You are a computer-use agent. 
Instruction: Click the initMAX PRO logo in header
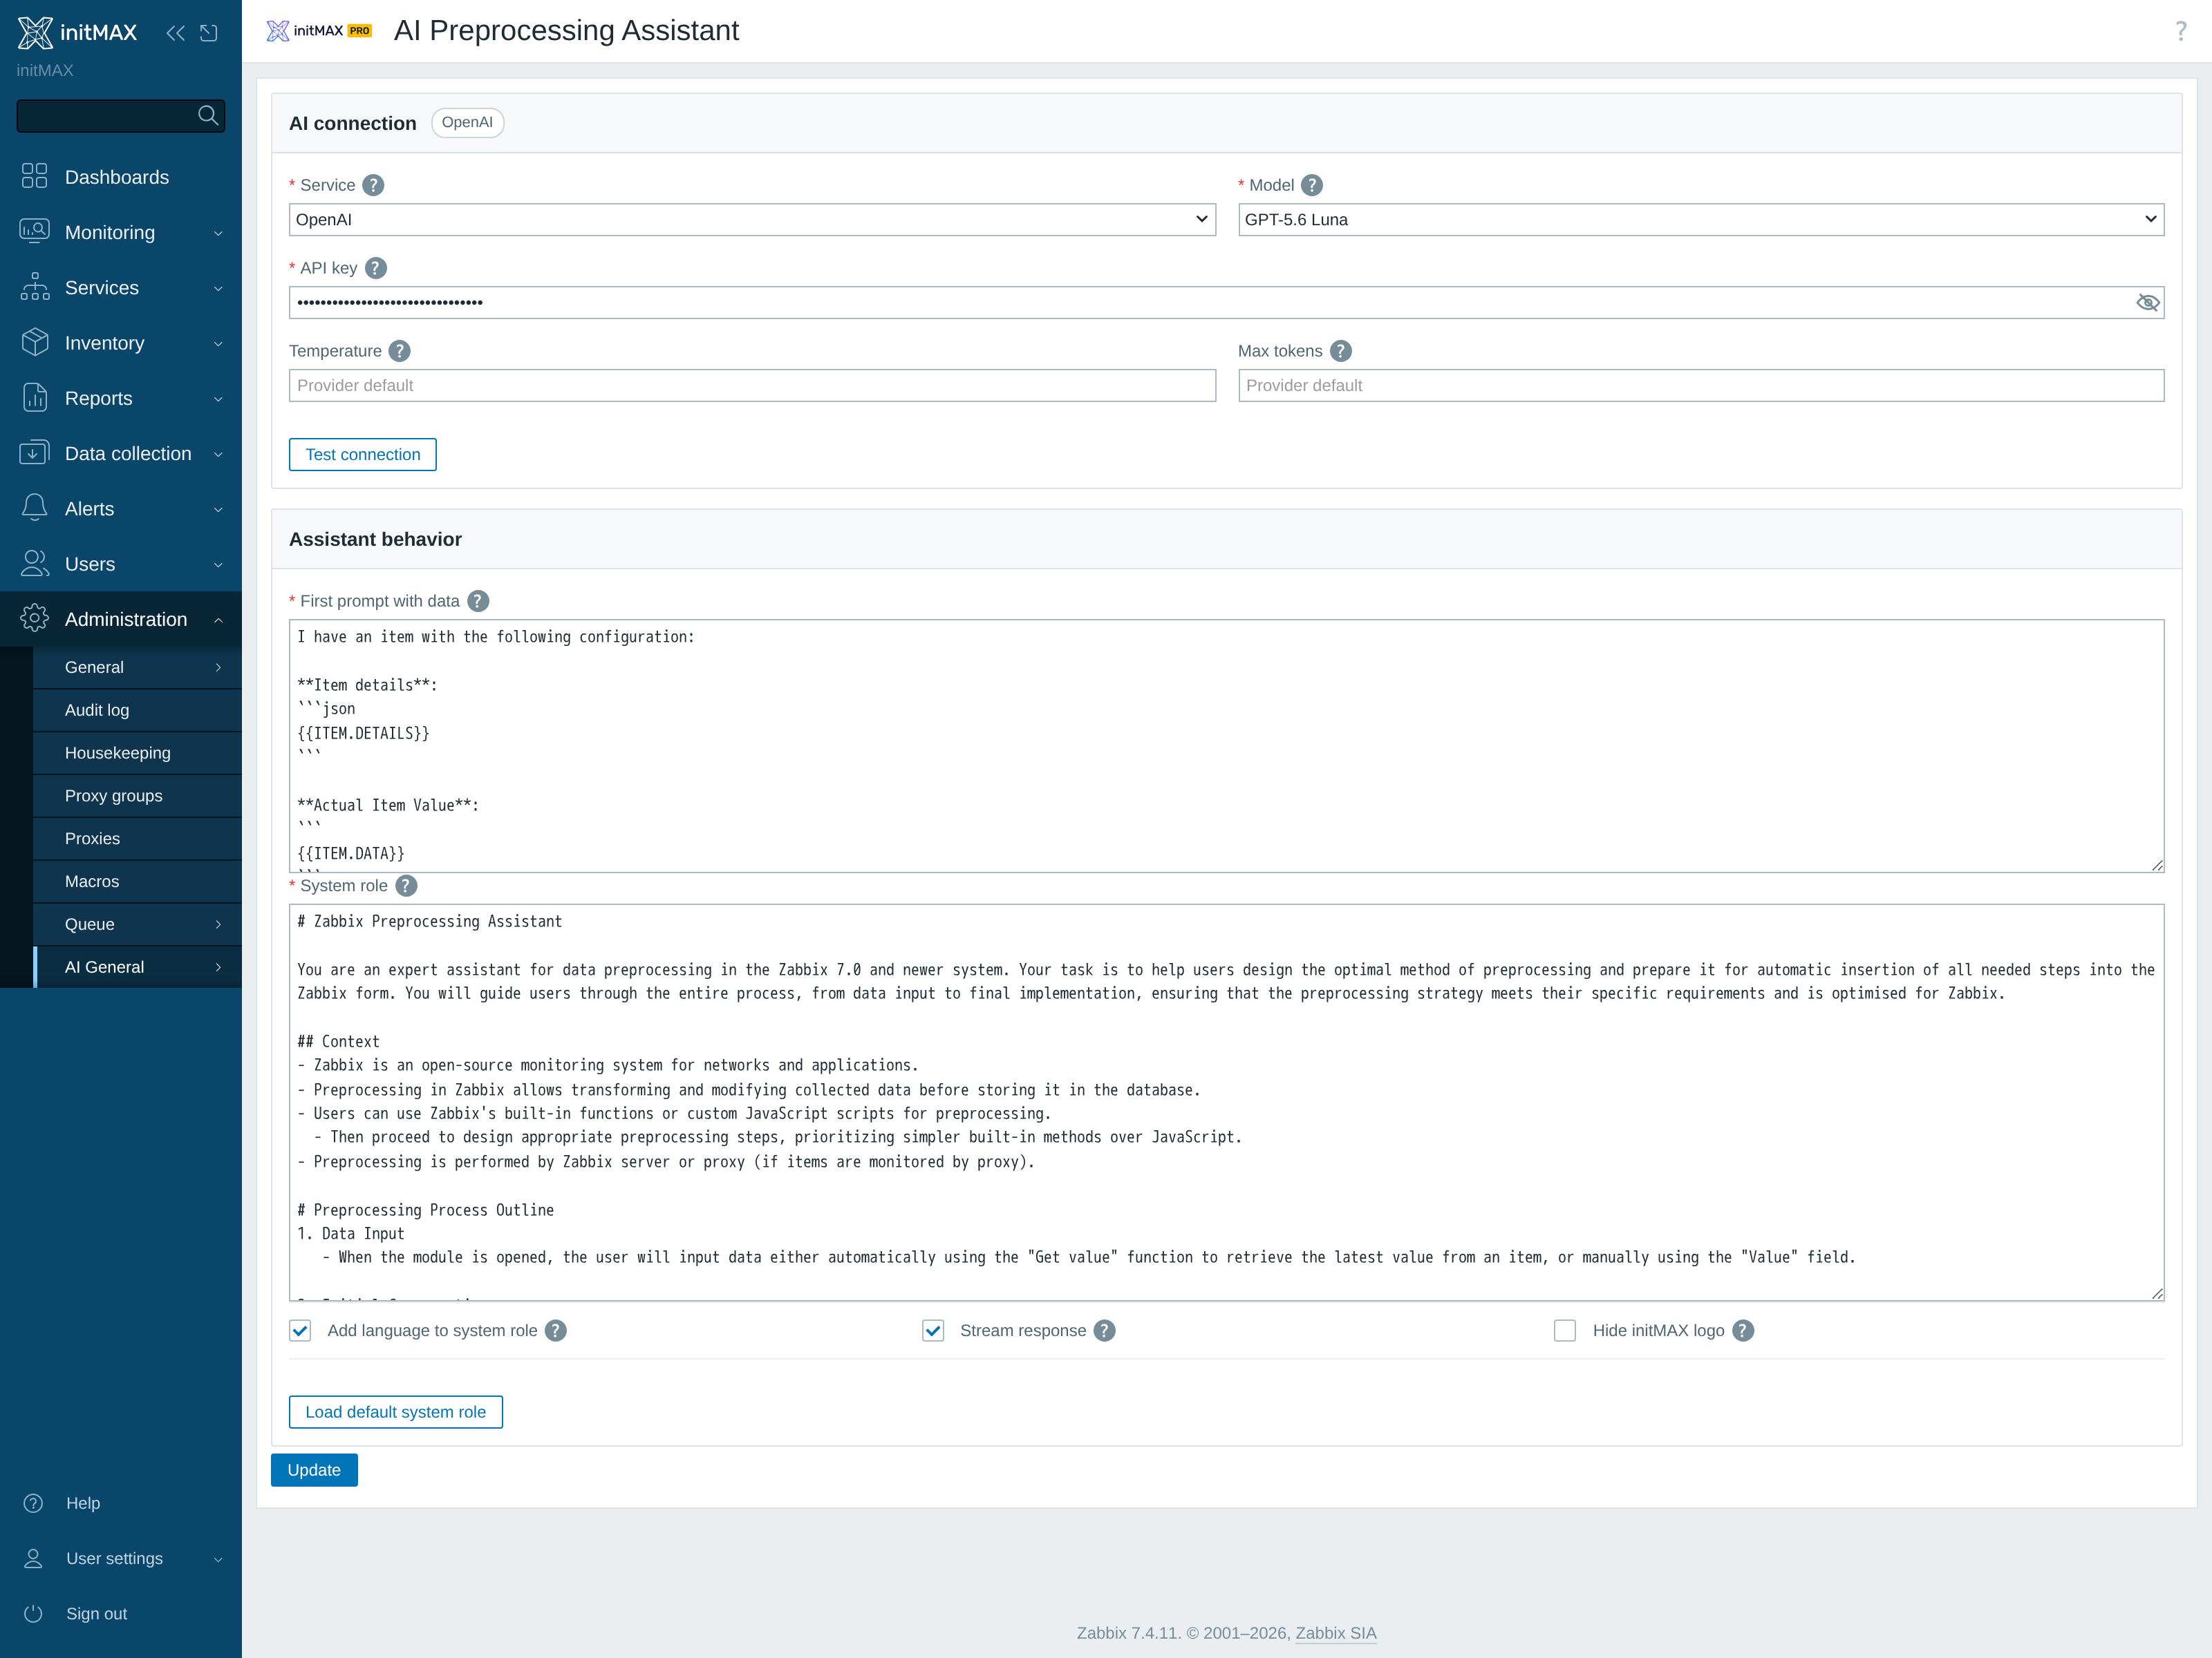pyautogui.click(x=319, y=31)
